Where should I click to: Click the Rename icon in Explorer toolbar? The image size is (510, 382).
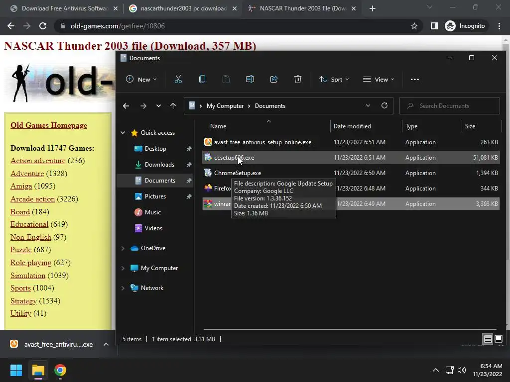(250, 79)
